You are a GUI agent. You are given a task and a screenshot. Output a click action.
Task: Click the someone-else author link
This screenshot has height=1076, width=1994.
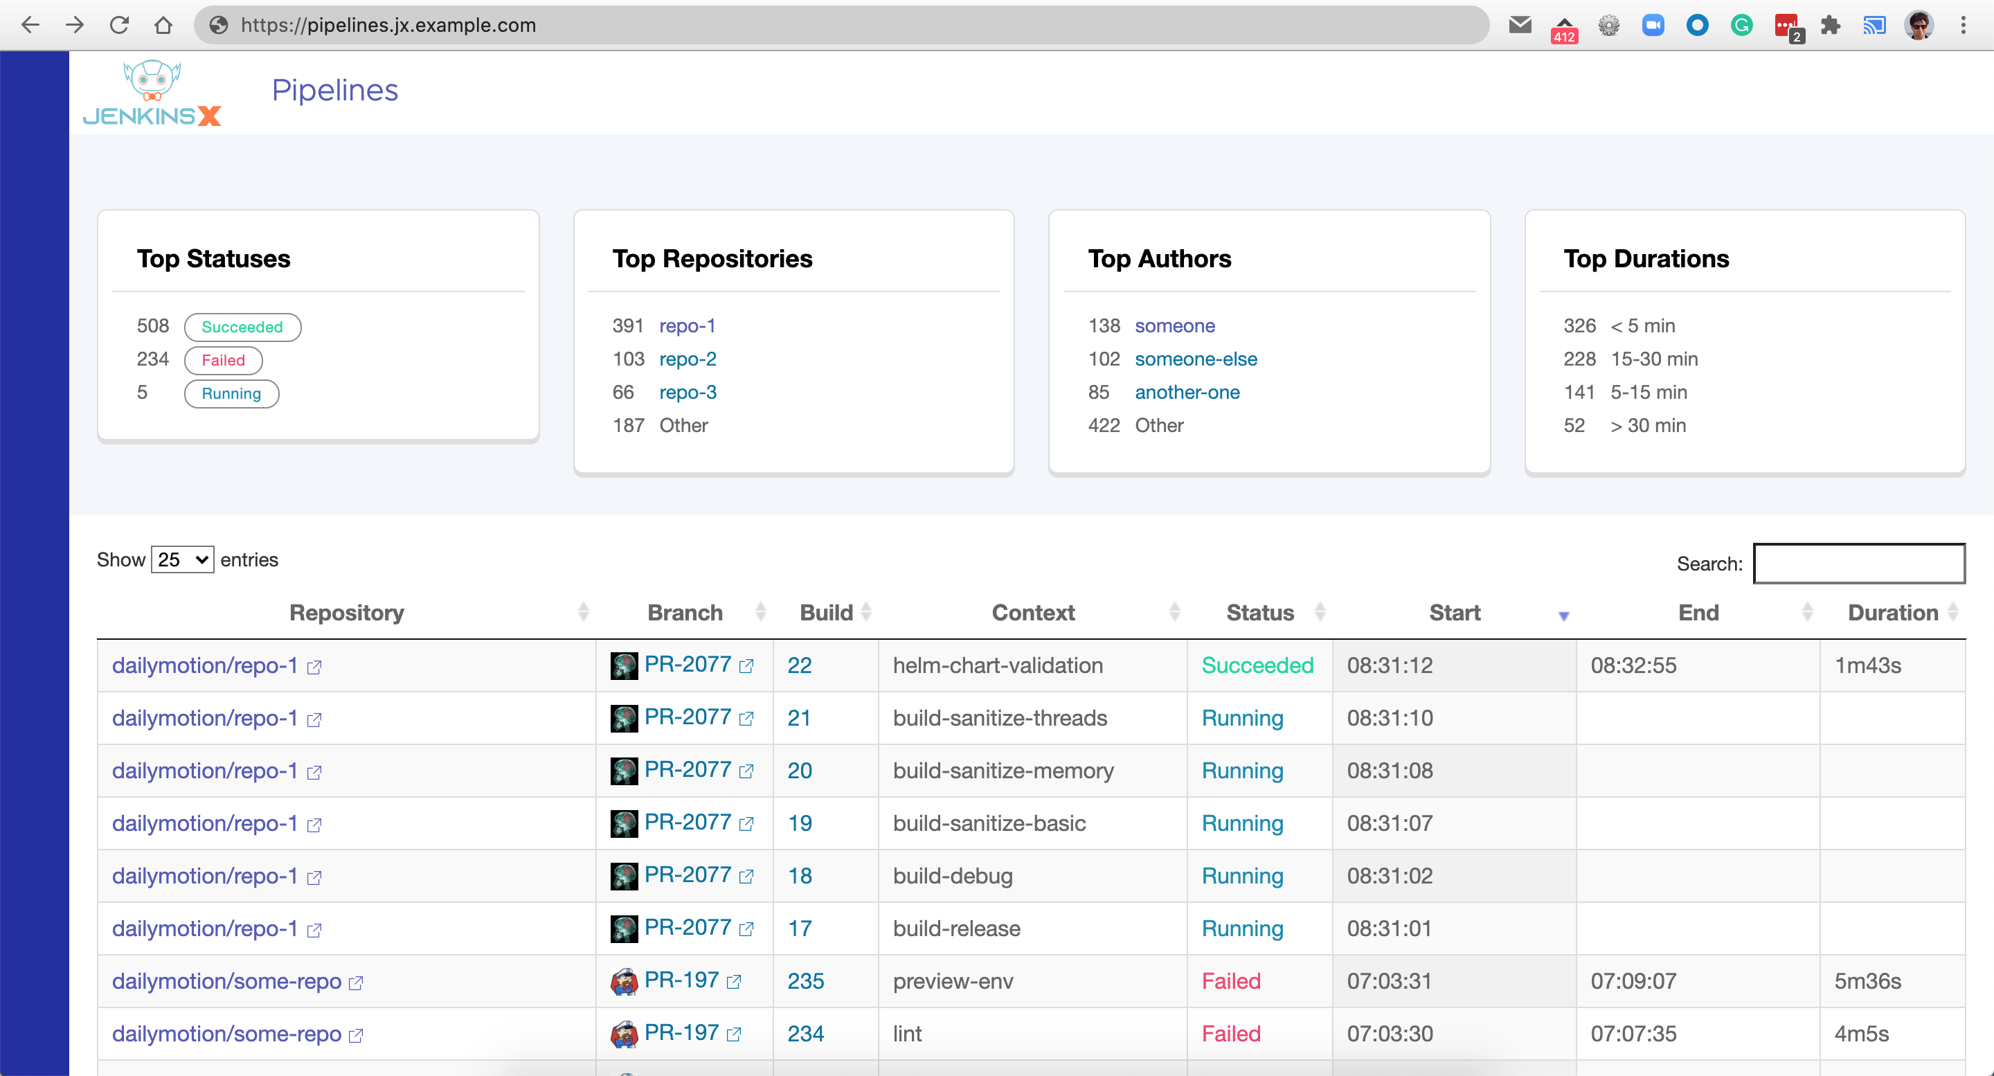click(x=1195, y=359)
